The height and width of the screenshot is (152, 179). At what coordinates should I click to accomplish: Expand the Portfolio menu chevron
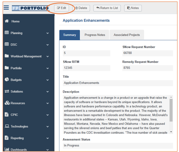47,68
